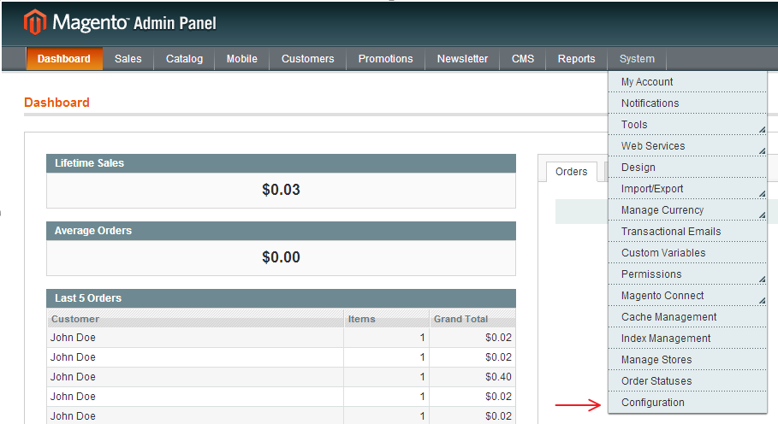
Task: Click the System menu header
Action: click(x=637, y=58)
